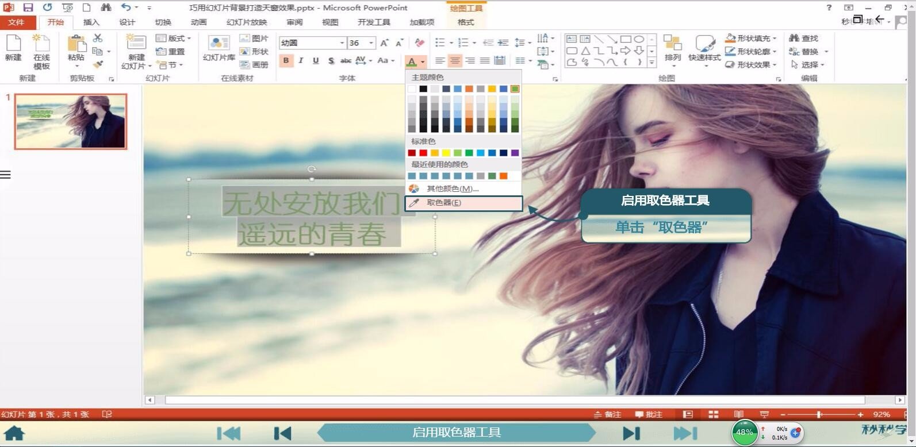The image size is (916, 447).
Task: Open the font size dropdown
Action: point(371,43)
